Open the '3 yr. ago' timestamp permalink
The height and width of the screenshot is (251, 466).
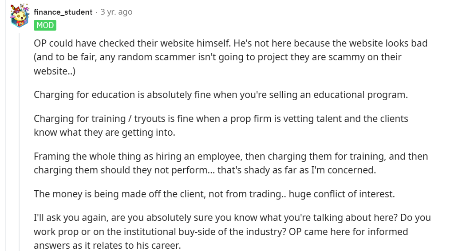point(116,12)
